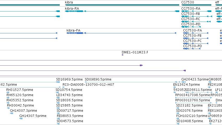Click transcript label CG7530-RB
Screen dimensions: 222x125
pyautogui.click(x=191, y=14)
